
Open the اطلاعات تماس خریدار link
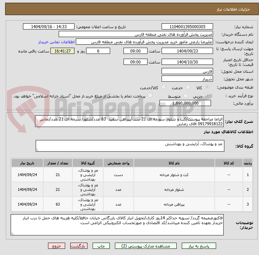coord(57,42)
